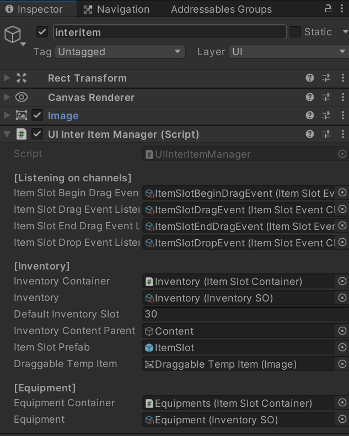
Task: Select the Content object reference field
Action: coord(239,331)
